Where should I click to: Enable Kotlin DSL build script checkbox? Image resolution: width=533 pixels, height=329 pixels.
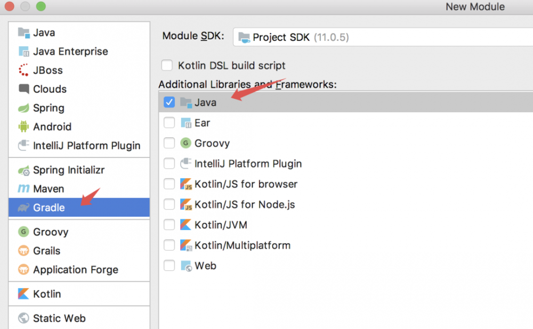[x=167, y=65]
